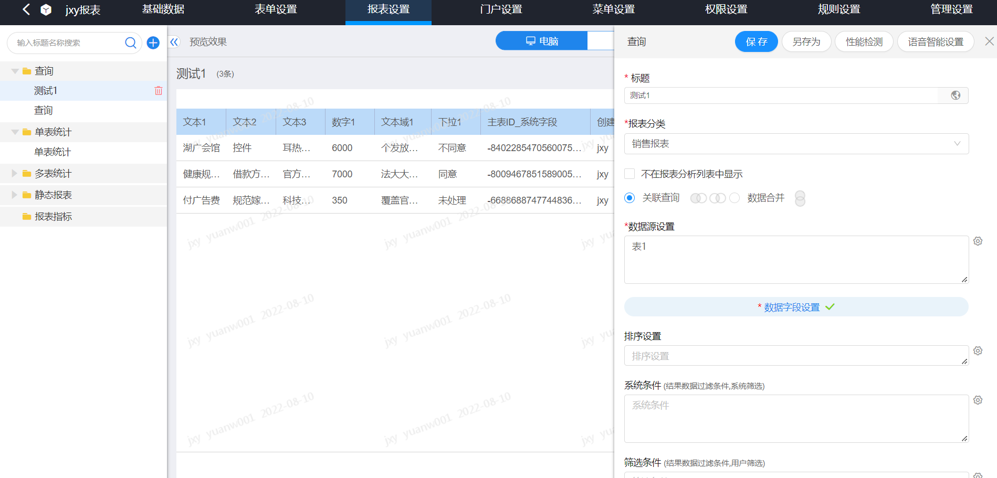Switch to 表单设置 menu tab
997x478 pixels.
pos(276,9)
